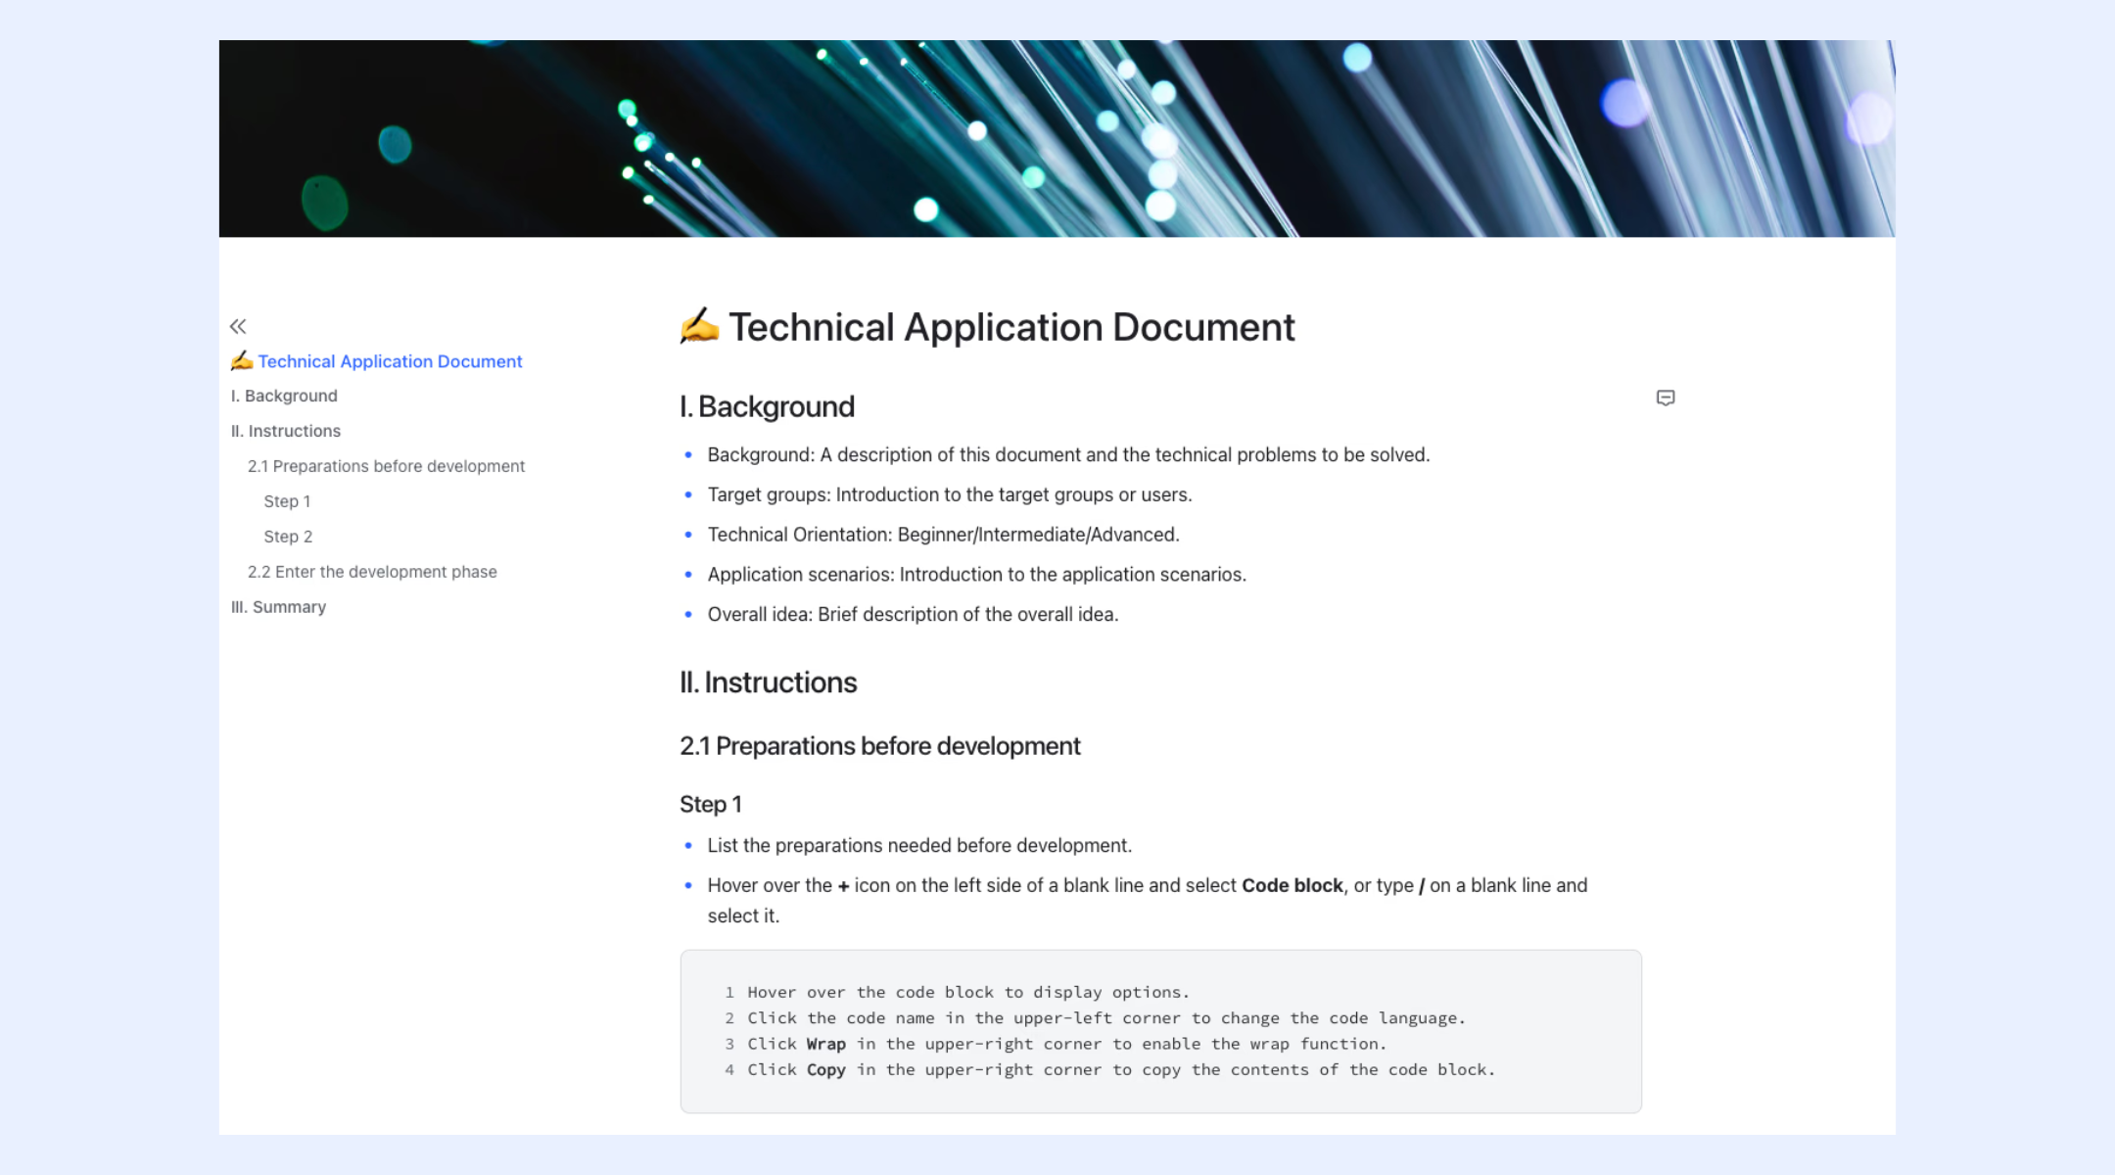
Task: Click bullet 'List the preparations needed before development'
Action: pyautogui.click(x=919, y=846)
